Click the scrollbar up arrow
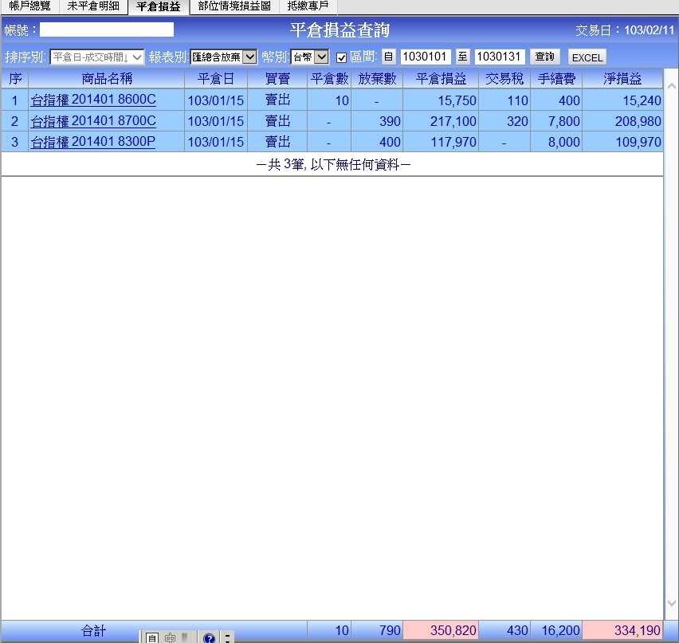 [672, 86]
